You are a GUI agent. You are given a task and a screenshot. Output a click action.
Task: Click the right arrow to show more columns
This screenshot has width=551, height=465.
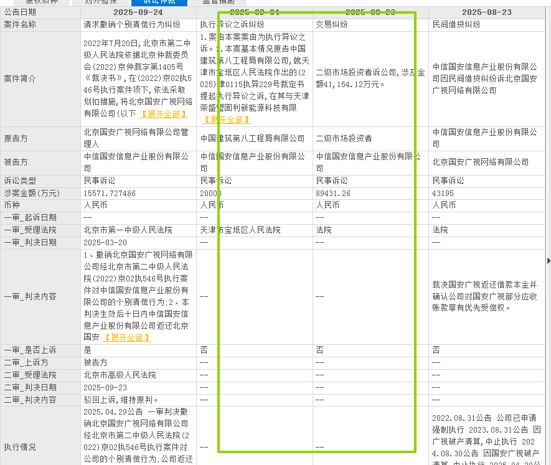coord(549,261)
